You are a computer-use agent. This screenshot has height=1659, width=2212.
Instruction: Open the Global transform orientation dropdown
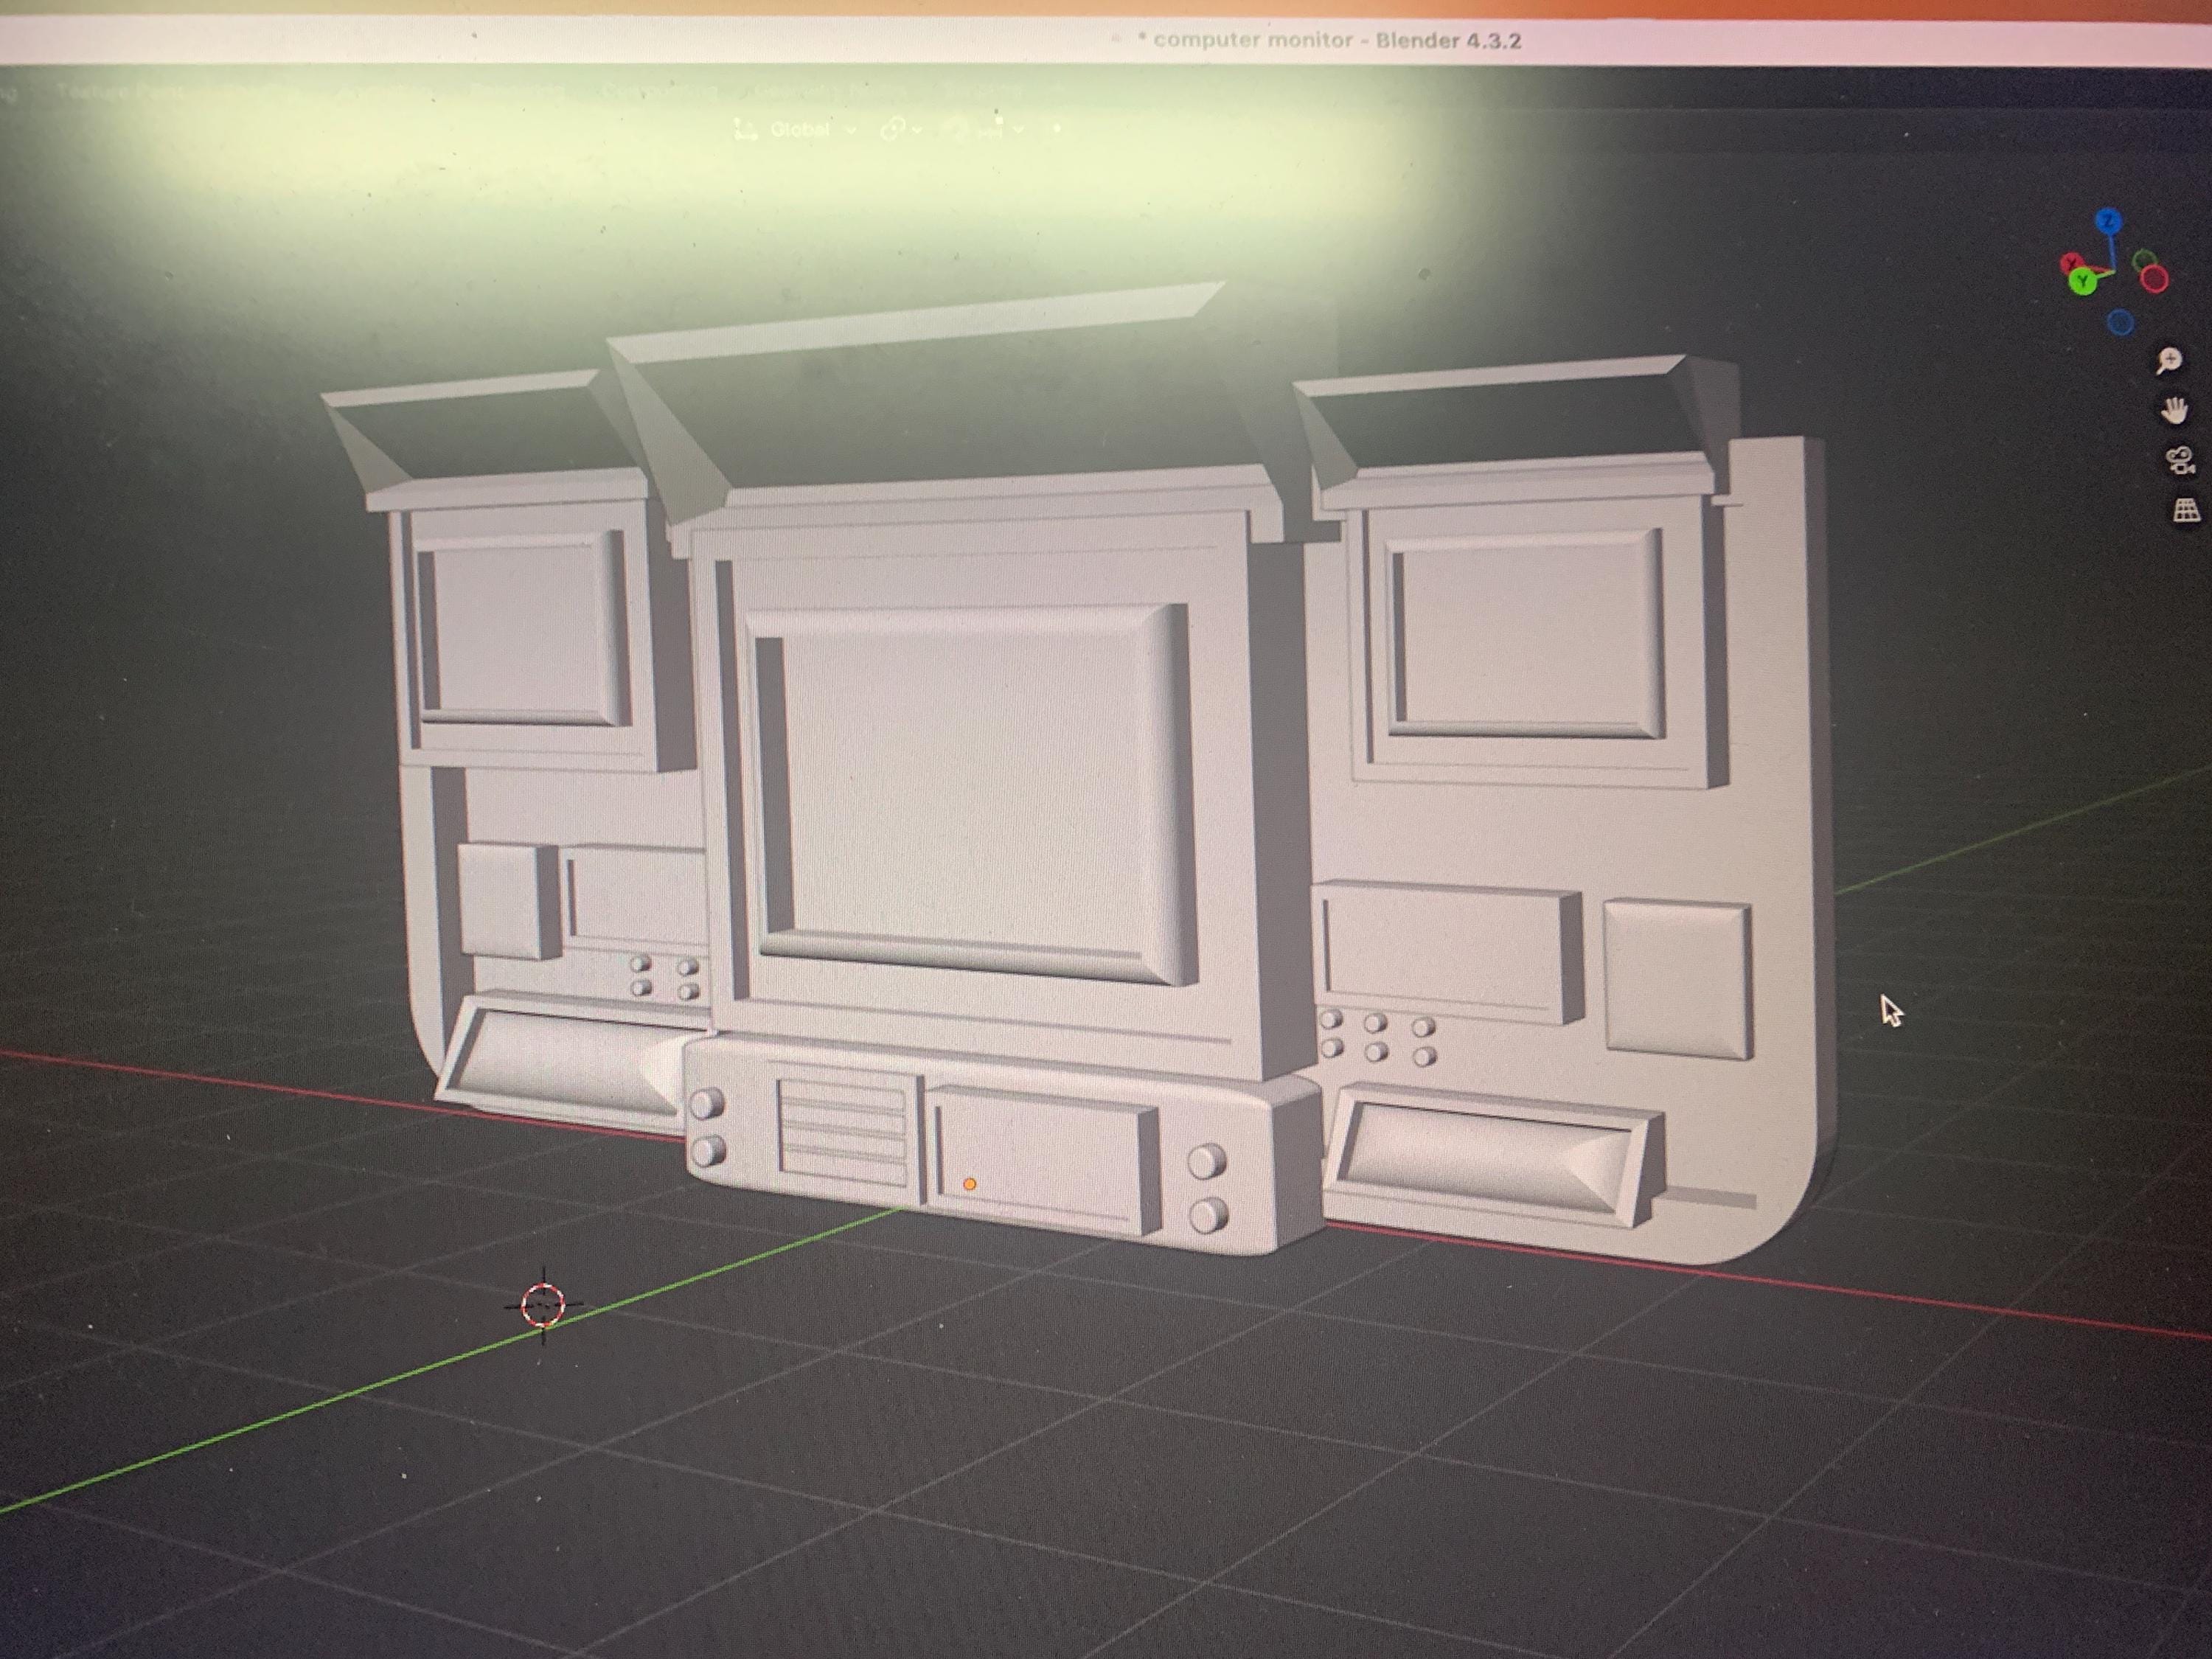coord(796,129)
